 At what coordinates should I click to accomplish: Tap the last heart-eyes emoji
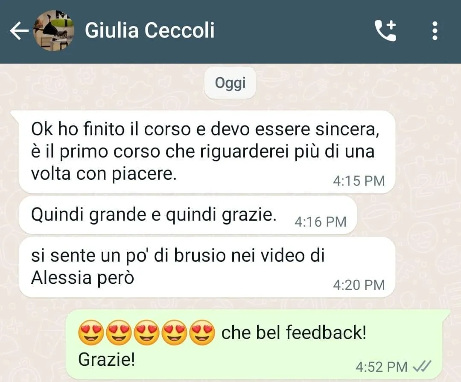(x=202, y=332)
